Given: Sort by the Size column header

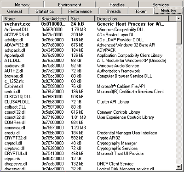Looking at the screenshot, I should [x=81, y=19].
